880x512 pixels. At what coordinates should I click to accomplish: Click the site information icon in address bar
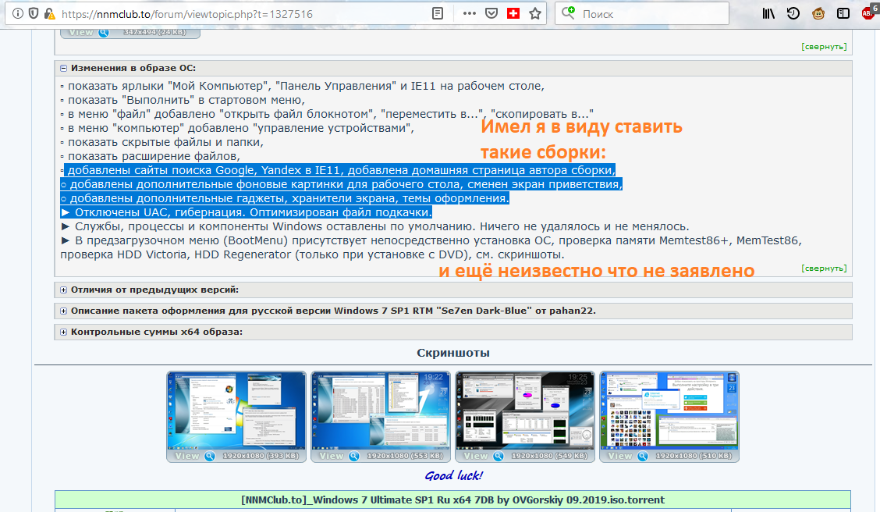tap(18, 13)
